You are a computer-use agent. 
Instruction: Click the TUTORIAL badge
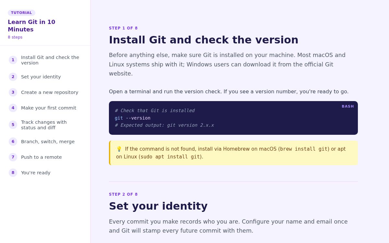21,13
